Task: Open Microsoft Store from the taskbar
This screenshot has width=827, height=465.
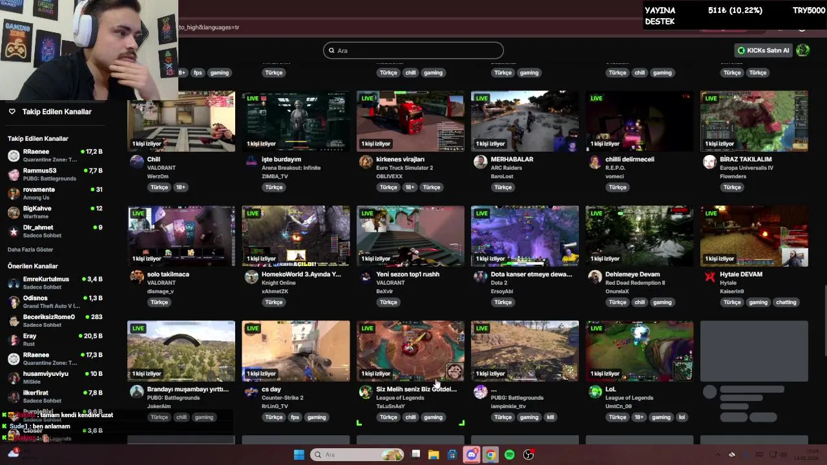Action: point(452,455)
